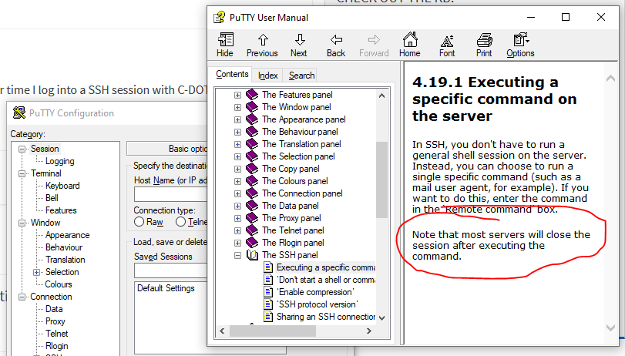Select Proxy in PuTTY Configuration tree
Screen dimensions: 625x356
pyautogui.click(x=55, y=321)
